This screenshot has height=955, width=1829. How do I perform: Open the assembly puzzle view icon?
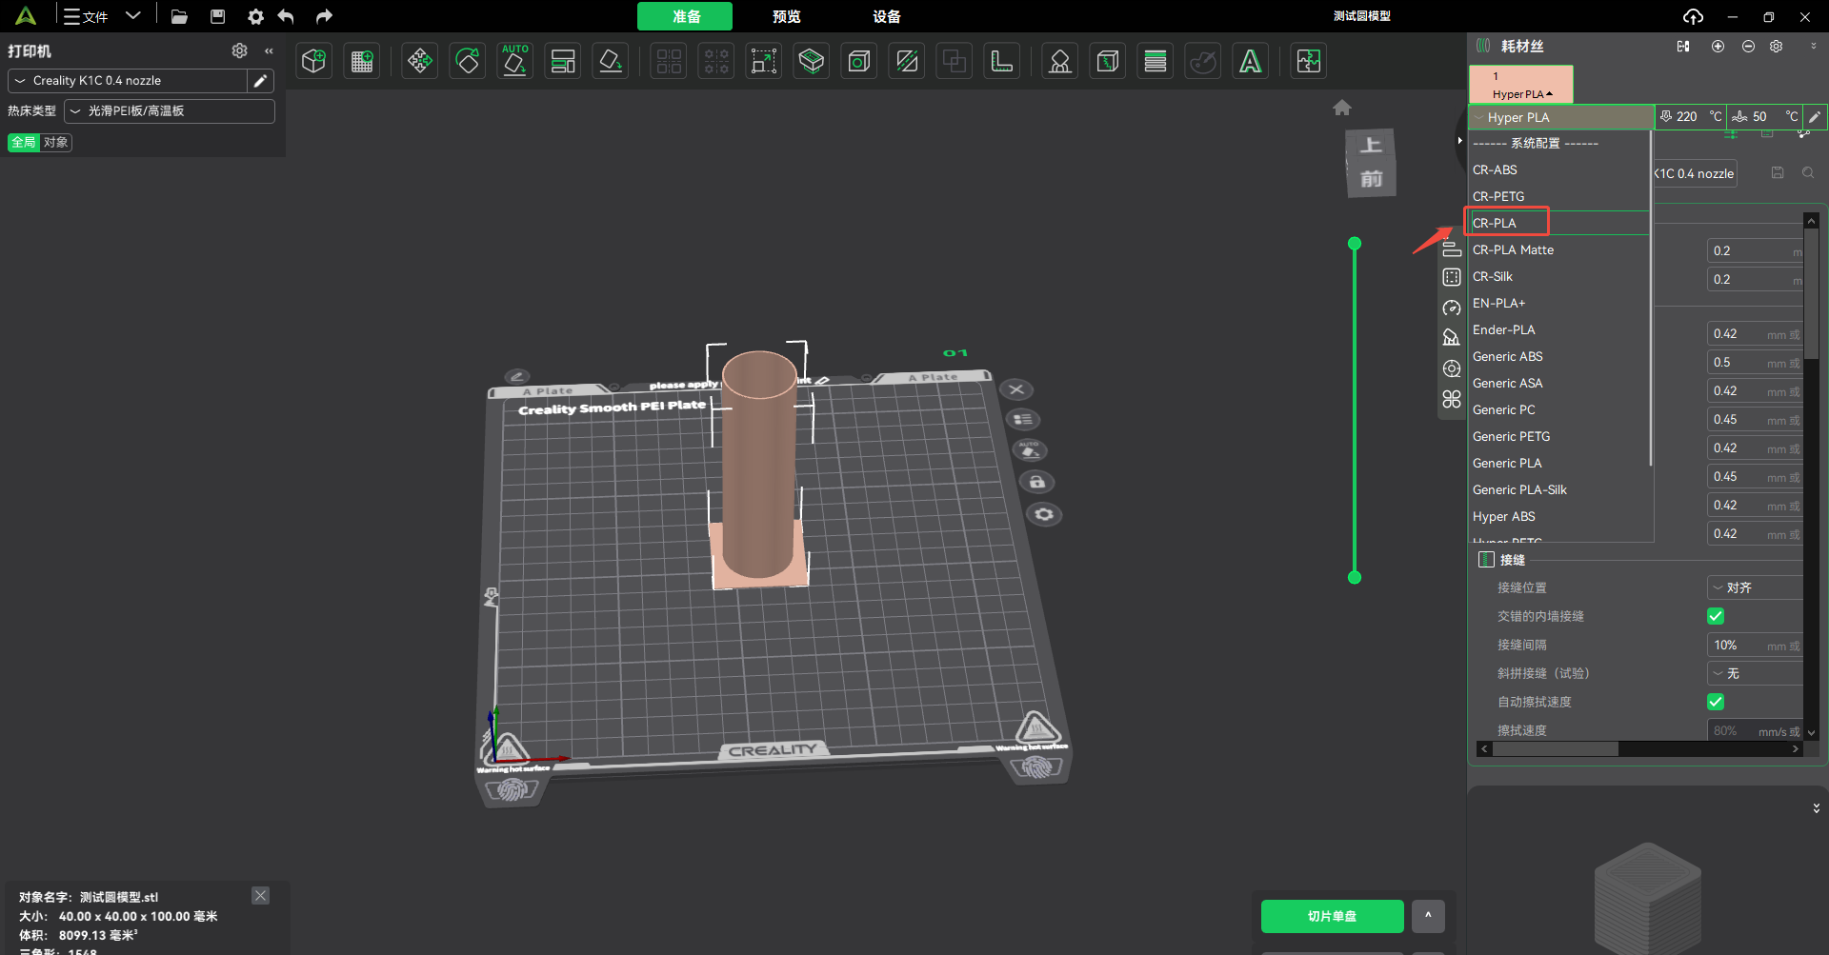[1309, 62]
